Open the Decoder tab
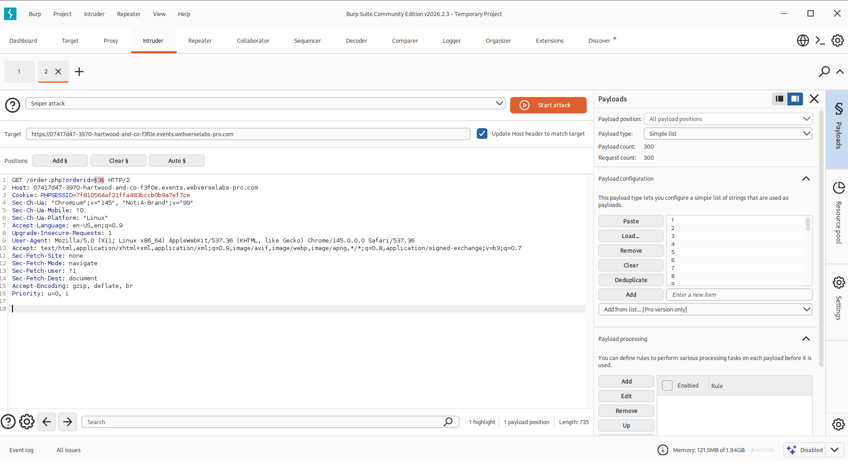Image resolution: width=848 pixels, height=461 pixels. (357, 40)
